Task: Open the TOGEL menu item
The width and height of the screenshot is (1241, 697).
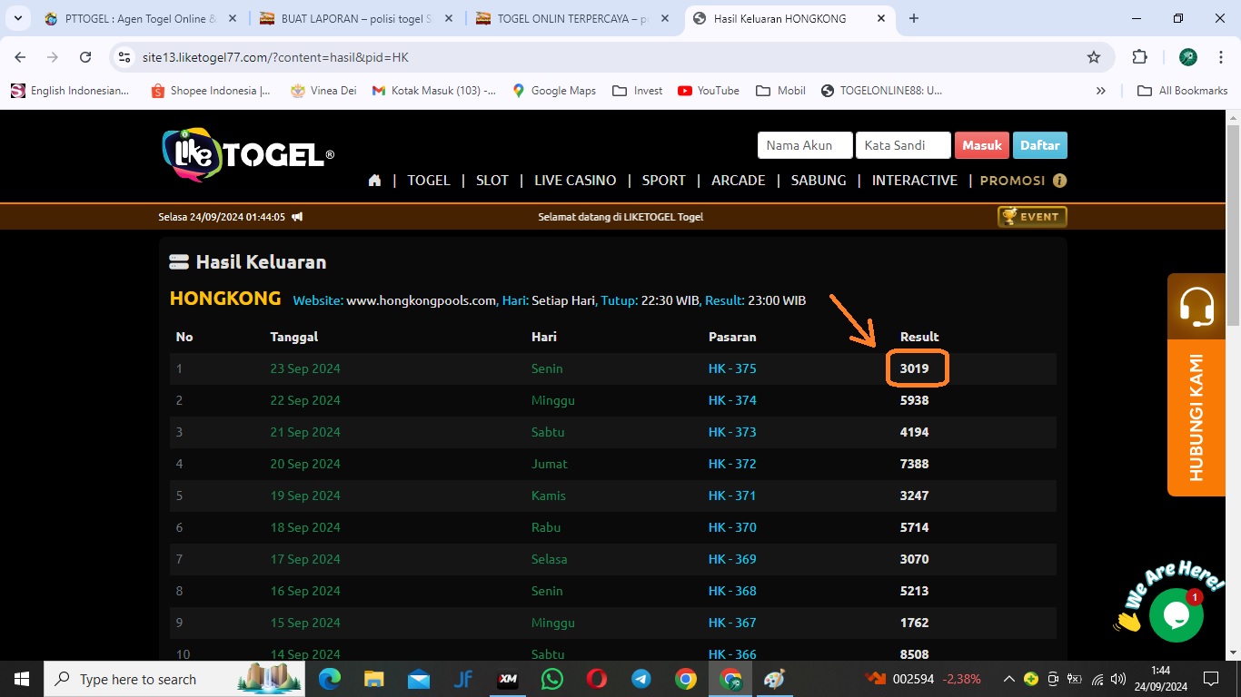Action: coord(429,181)
